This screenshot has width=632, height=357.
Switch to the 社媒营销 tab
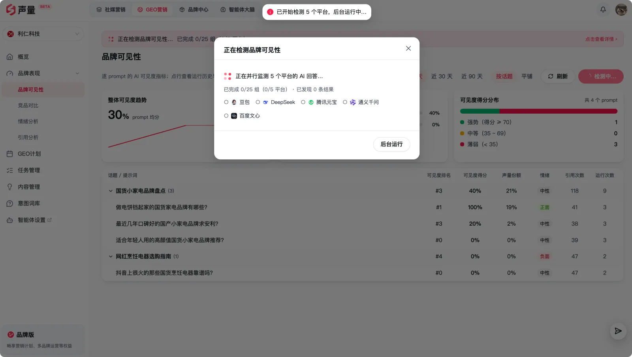[x=111, y=9]
